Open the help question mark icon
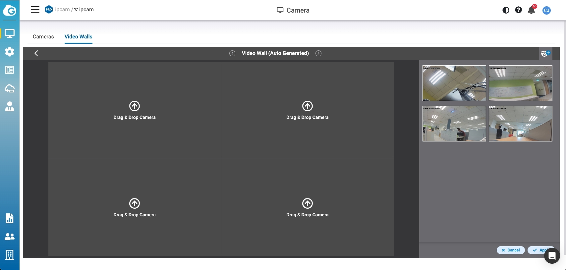The width and height of the screenshot is (566, 270). click(519, 10)
